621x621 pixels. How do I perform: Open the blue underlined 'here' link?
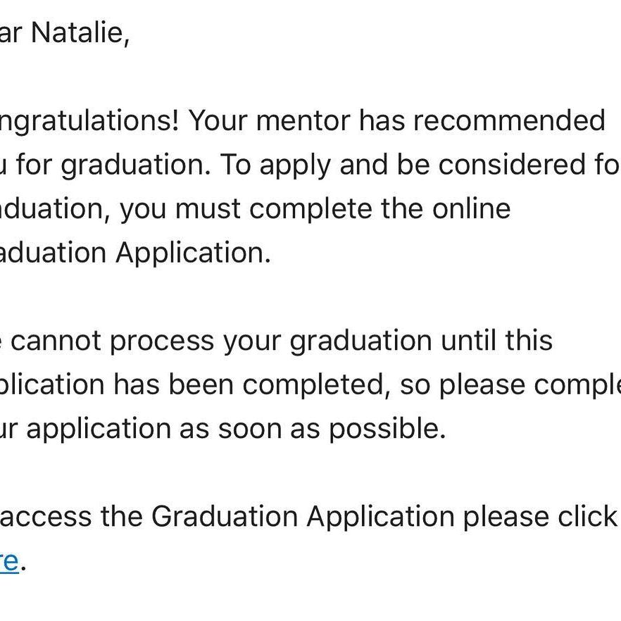(8, 560)
